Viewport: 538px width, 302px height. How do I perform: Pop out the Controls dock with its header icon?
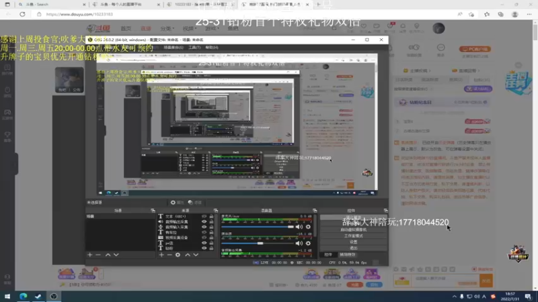[385, 211]
